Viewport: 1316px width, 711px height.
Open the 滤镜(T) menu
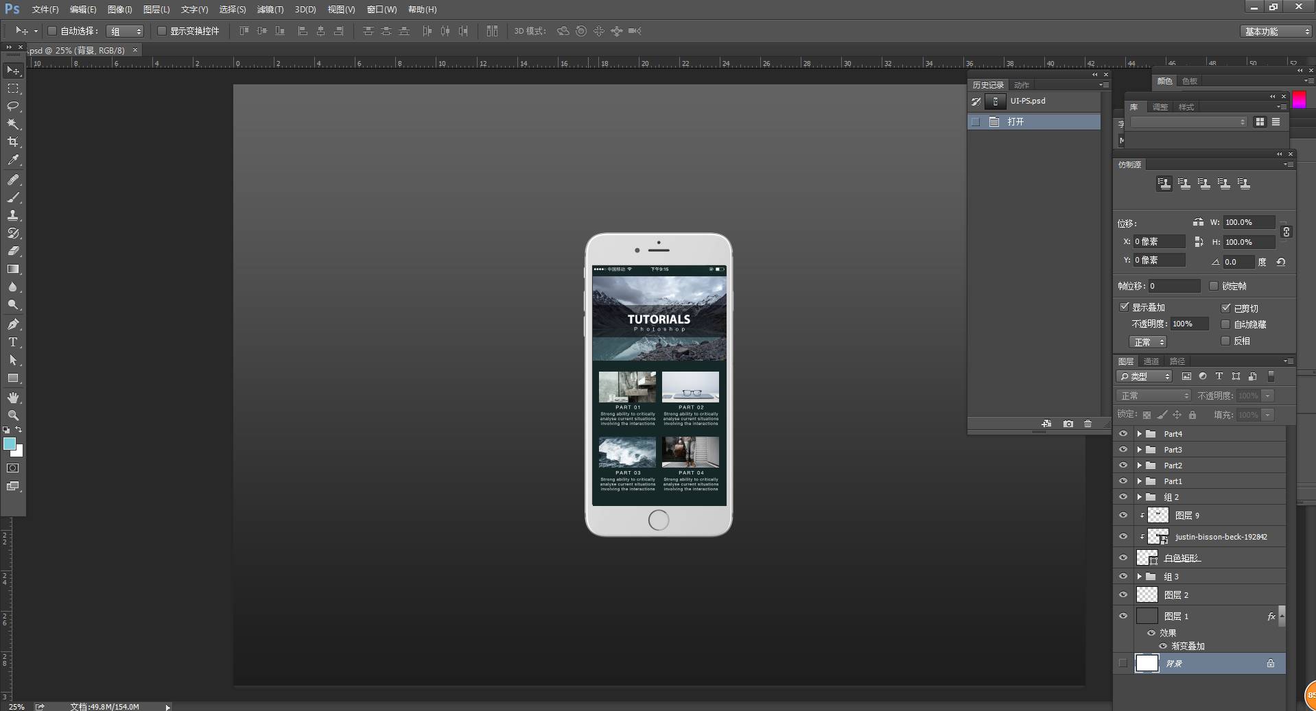click(270, 10)
